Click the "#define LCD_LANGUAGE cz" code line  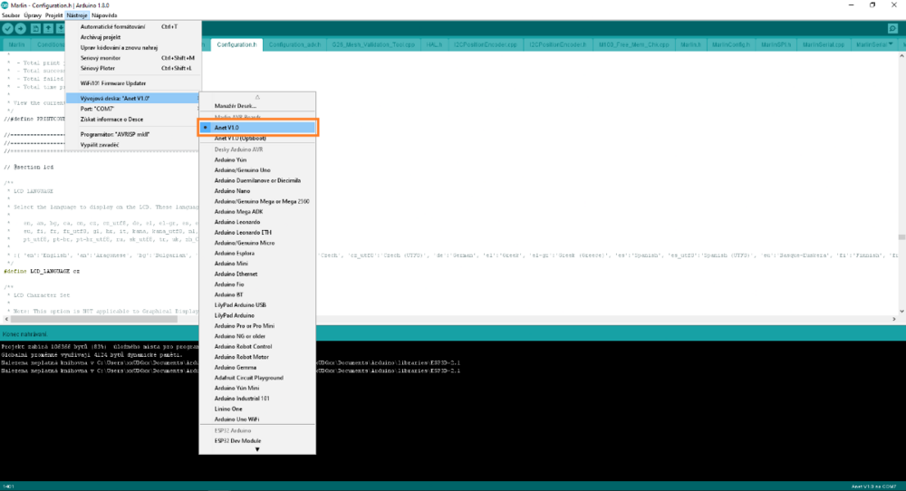(x=42, y=271)
